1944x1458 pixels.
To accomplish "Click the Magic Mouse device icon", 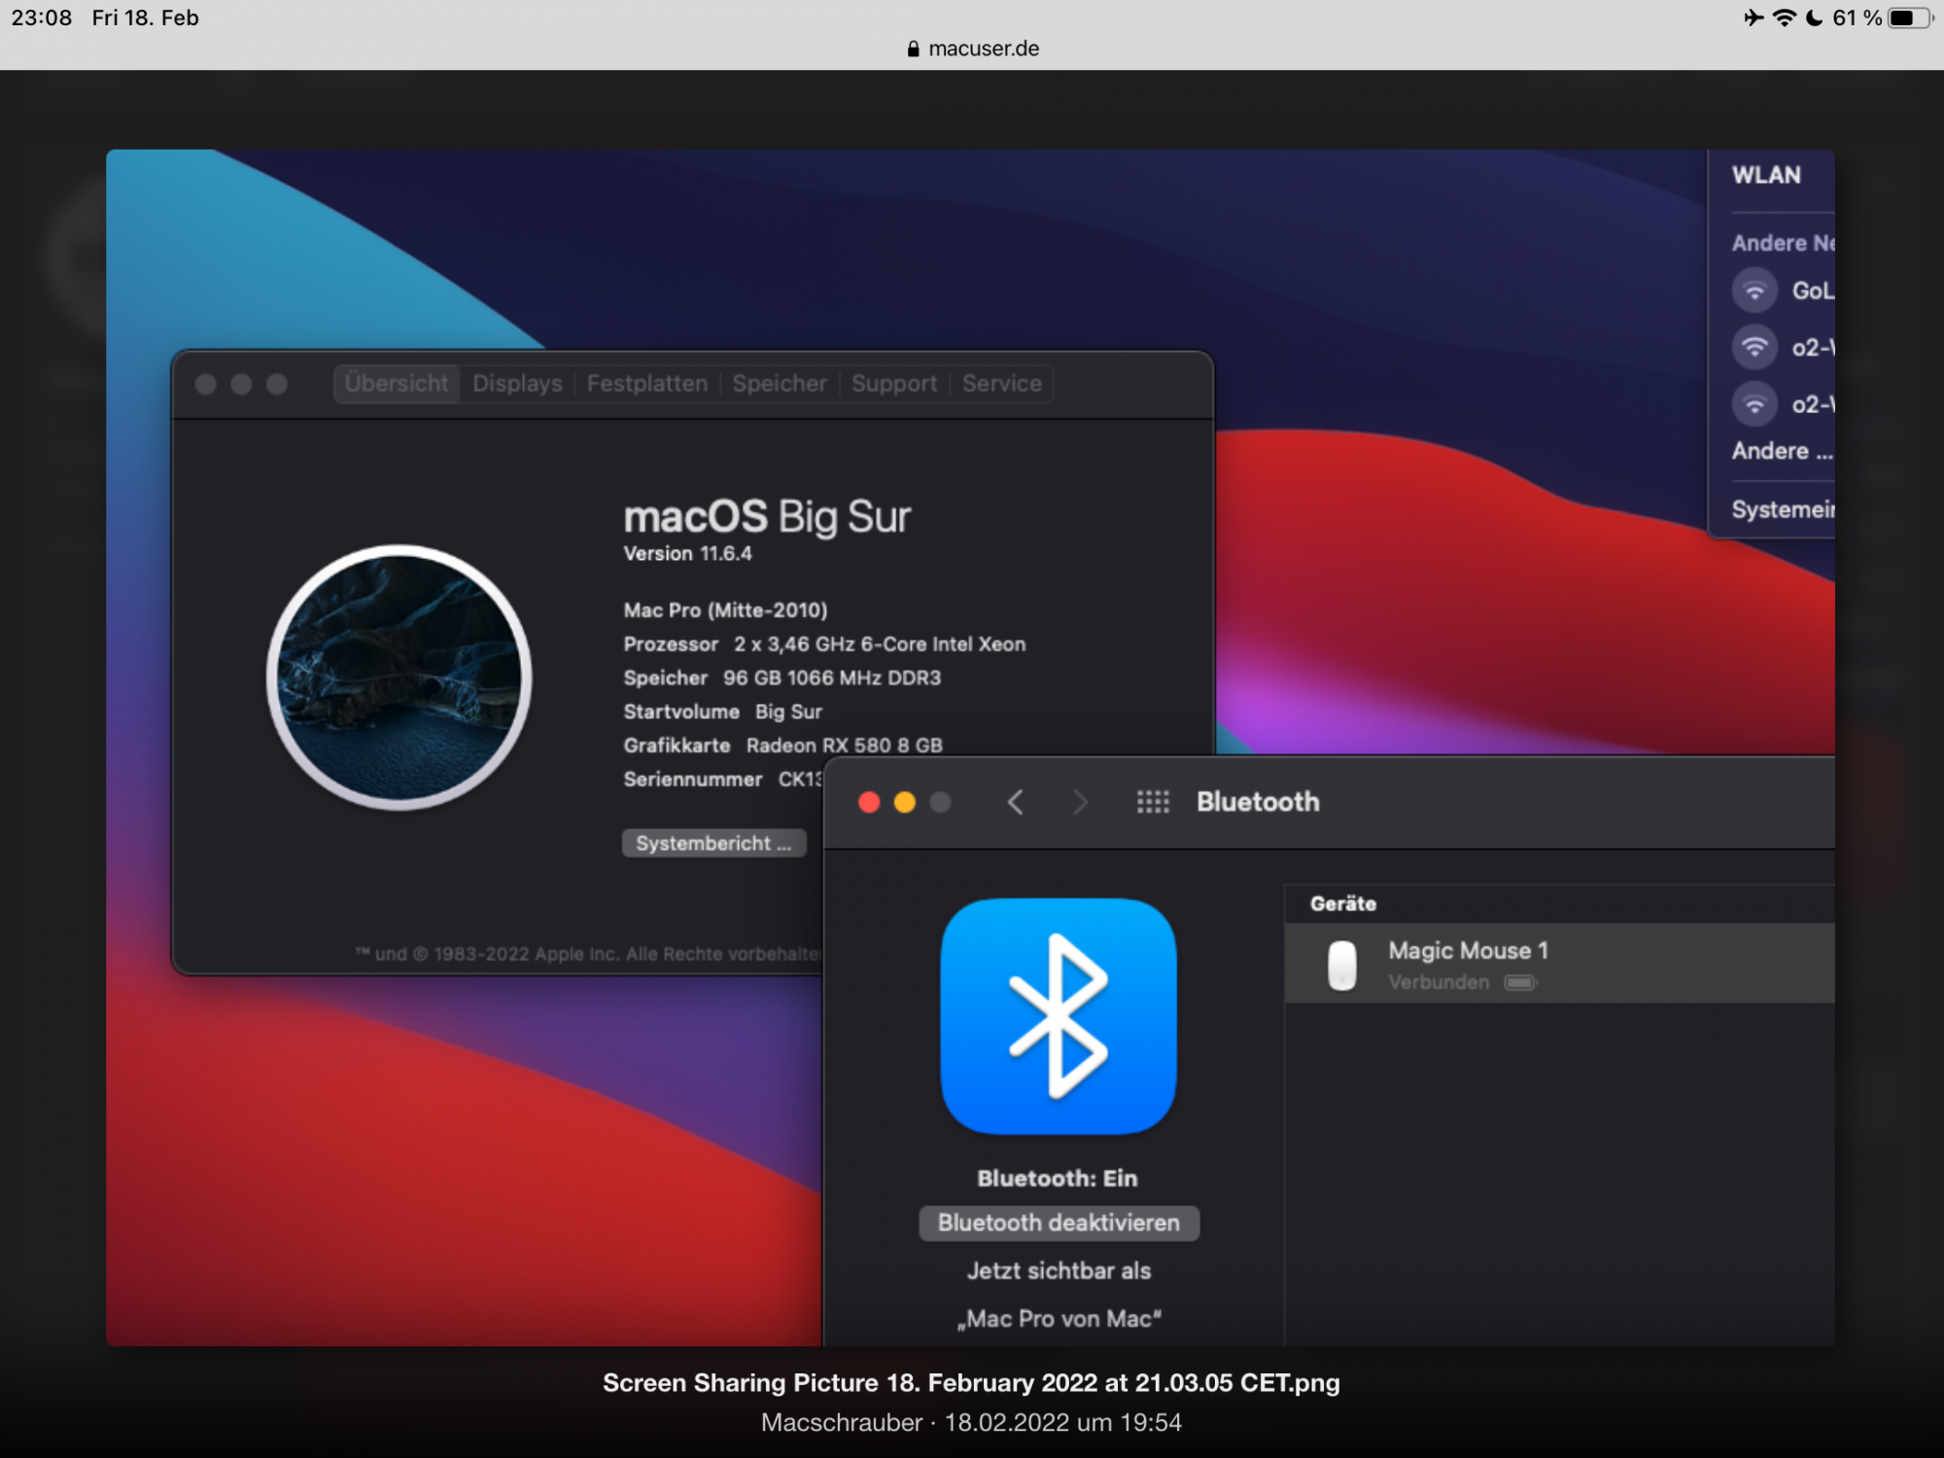I will click(1342, 964).
